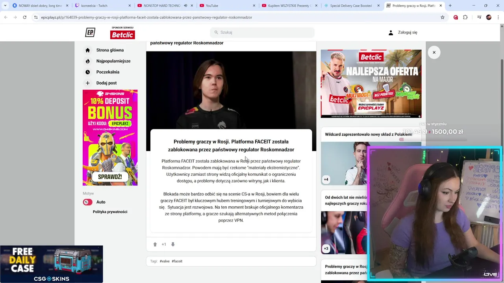Click the home icon in sidebar
The width and height of the screenshot is (504, 283).
[x=87, y=50]
